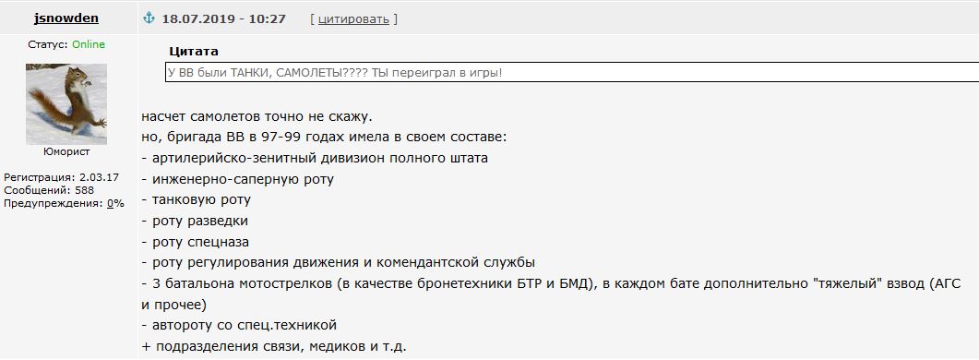Click the Цитата heading

[194, 52]
